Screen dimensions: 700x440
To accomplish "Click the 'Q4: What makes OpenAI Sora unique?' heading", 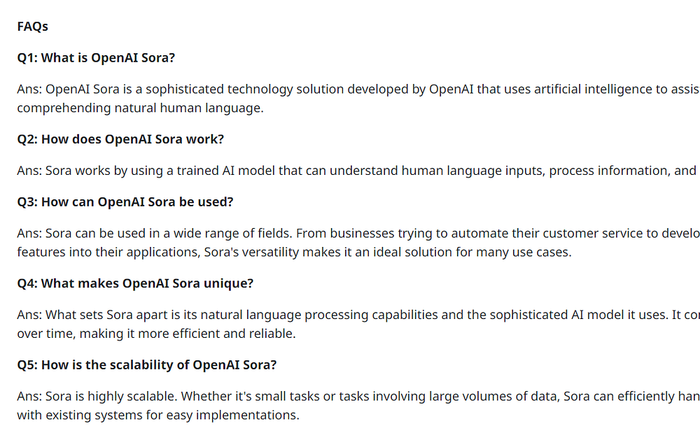I will (135, 283).
